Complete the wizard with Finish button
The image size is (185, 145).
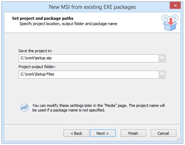point(133,133)
